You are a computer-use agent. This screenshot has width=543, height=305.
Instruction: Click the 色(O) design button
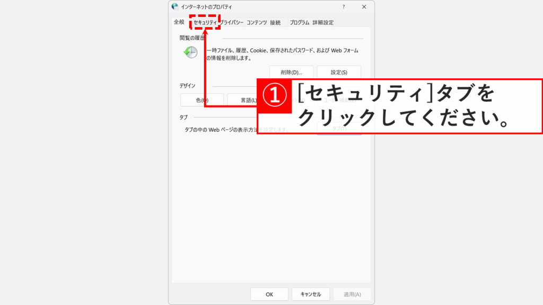click(202, 100)
